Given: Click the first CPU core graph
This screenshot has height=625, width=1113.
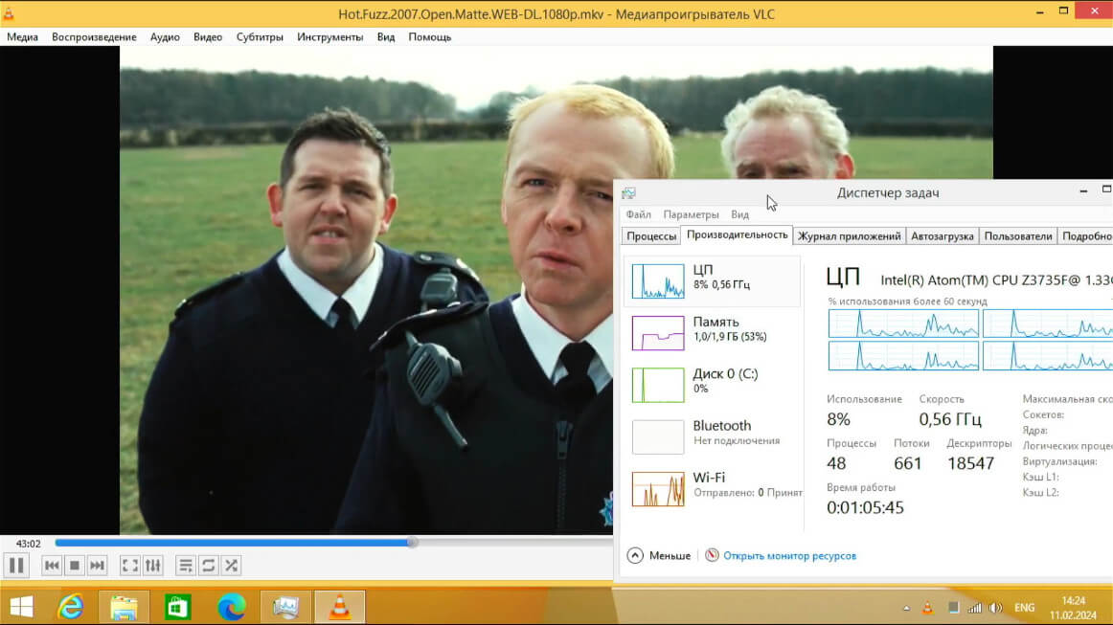Looking at the screenshot, I should coord(903,324).
